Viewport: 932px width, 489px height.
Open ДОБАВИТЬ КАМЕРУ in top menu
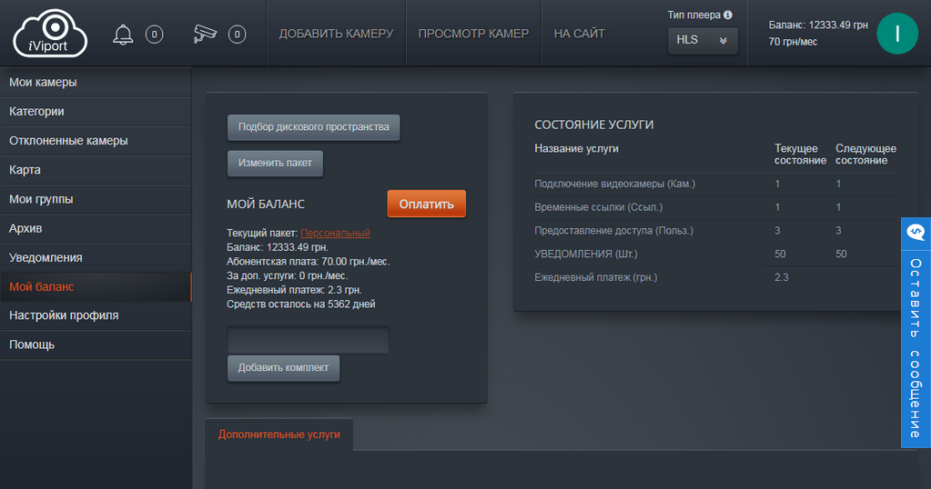337,34
